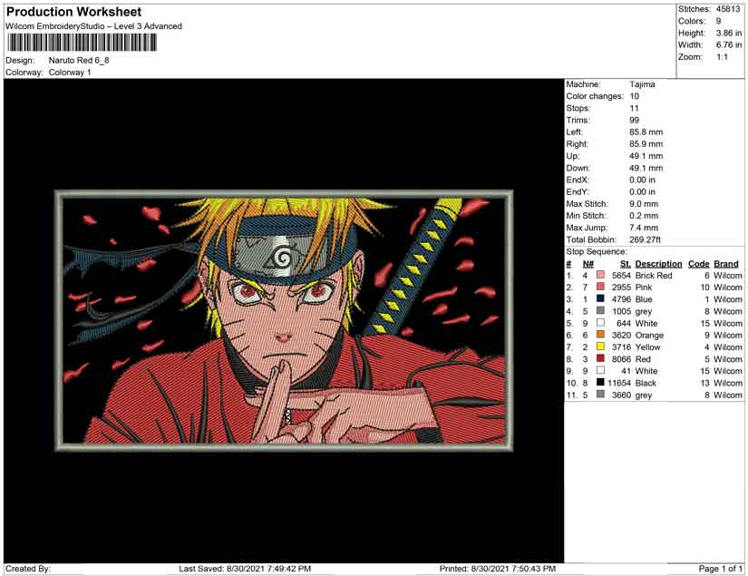Click the Total Bobbin value 269.27ft
The height and width of the screenshot is (576, 748).
click(x=645, y=239)
